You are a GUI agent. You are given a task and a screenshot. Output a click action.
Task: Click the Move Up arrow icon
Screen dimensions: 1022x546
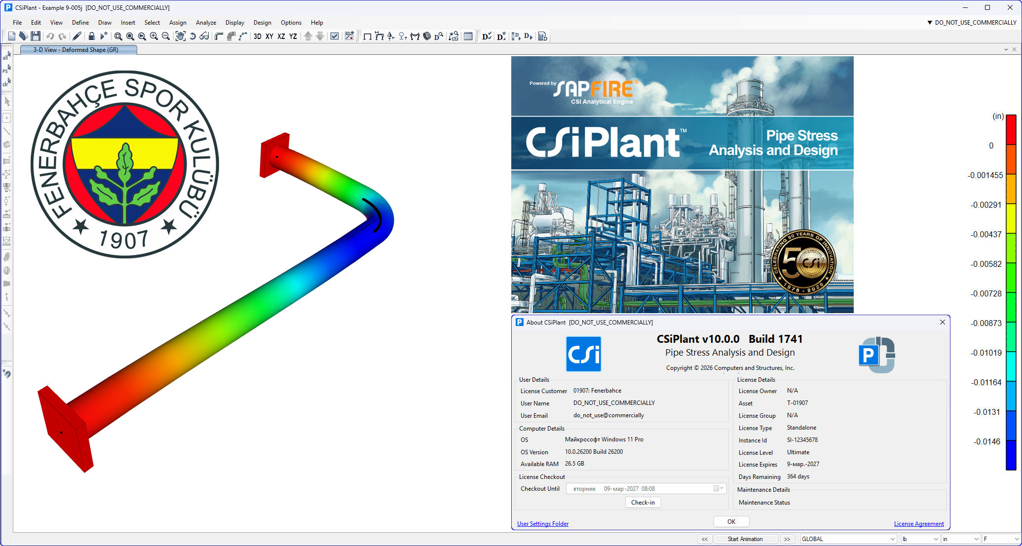(308, 36)
